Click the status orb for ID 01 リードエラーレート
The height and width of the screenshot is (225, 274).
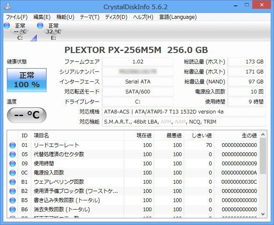click(x=13, y=145)
